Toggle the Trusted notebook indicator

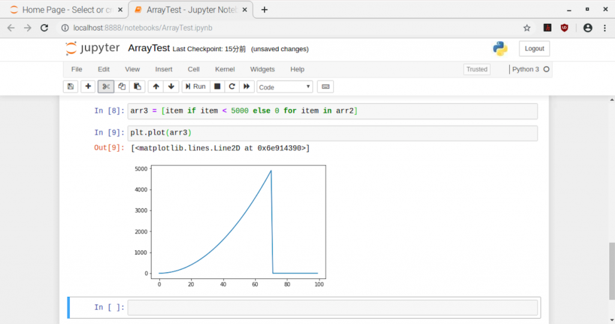477,69
